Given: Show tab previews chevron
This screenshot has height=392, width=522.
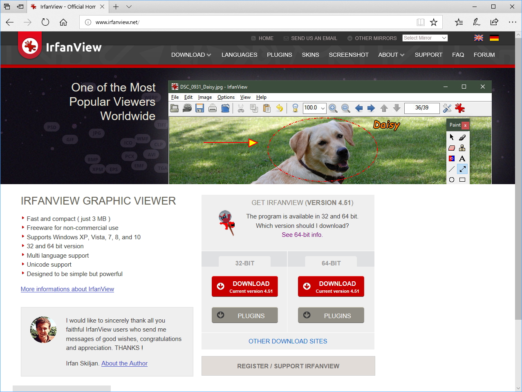Looking at the screenshot, I should (129, 7).
